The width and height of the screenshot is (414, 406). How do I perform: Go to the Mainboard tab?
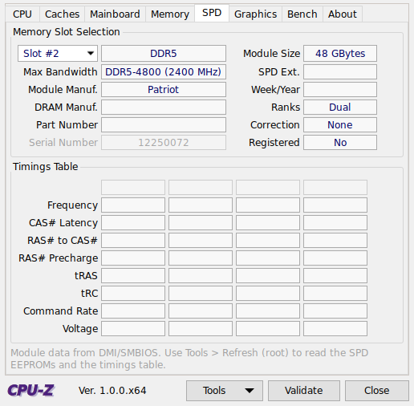pos(115,14)
